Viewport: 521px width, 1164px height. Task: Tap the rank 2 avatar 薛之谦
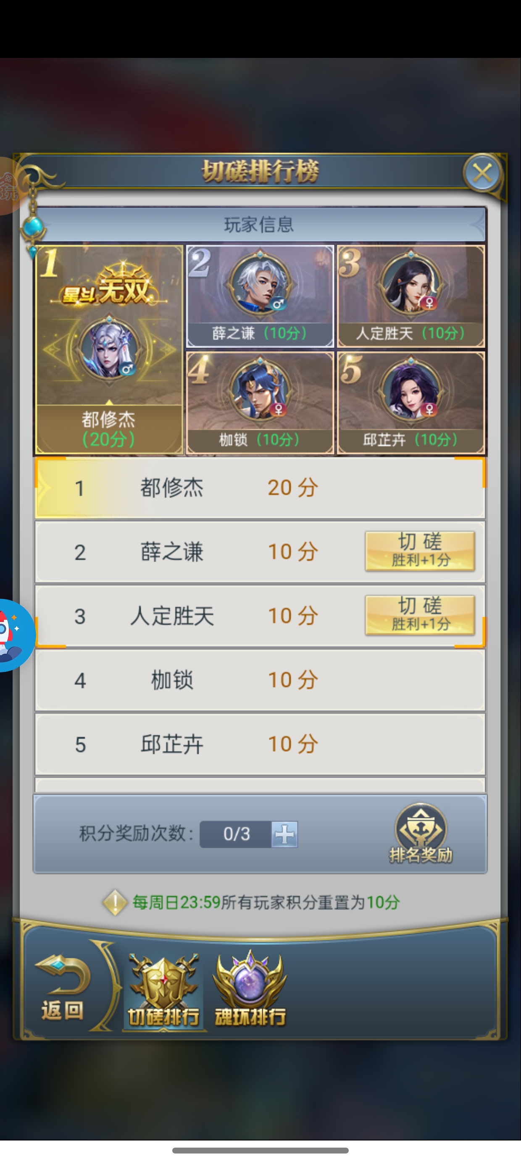260,283
